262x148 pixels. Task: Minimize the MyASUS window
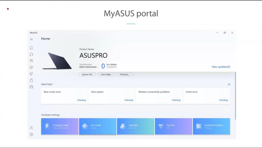(x=217, y=33)
